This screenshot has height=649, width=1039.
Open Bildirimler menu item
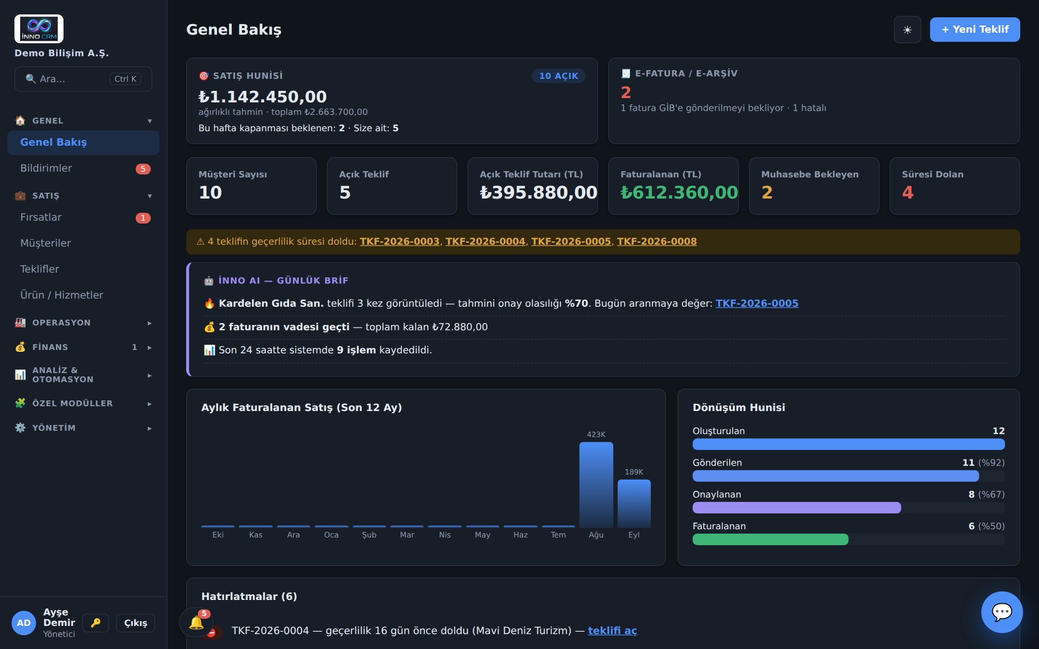pyautogui.click(x=83, y=168)
